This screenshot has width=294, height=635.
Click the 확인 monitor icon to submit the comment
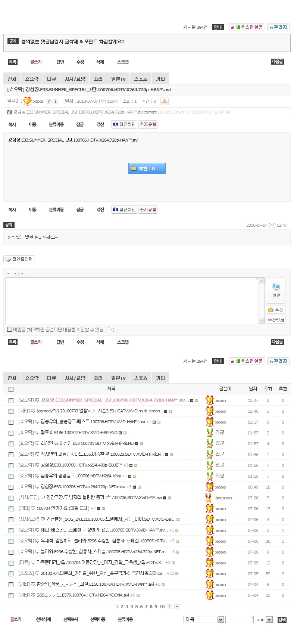coord(276,290)
